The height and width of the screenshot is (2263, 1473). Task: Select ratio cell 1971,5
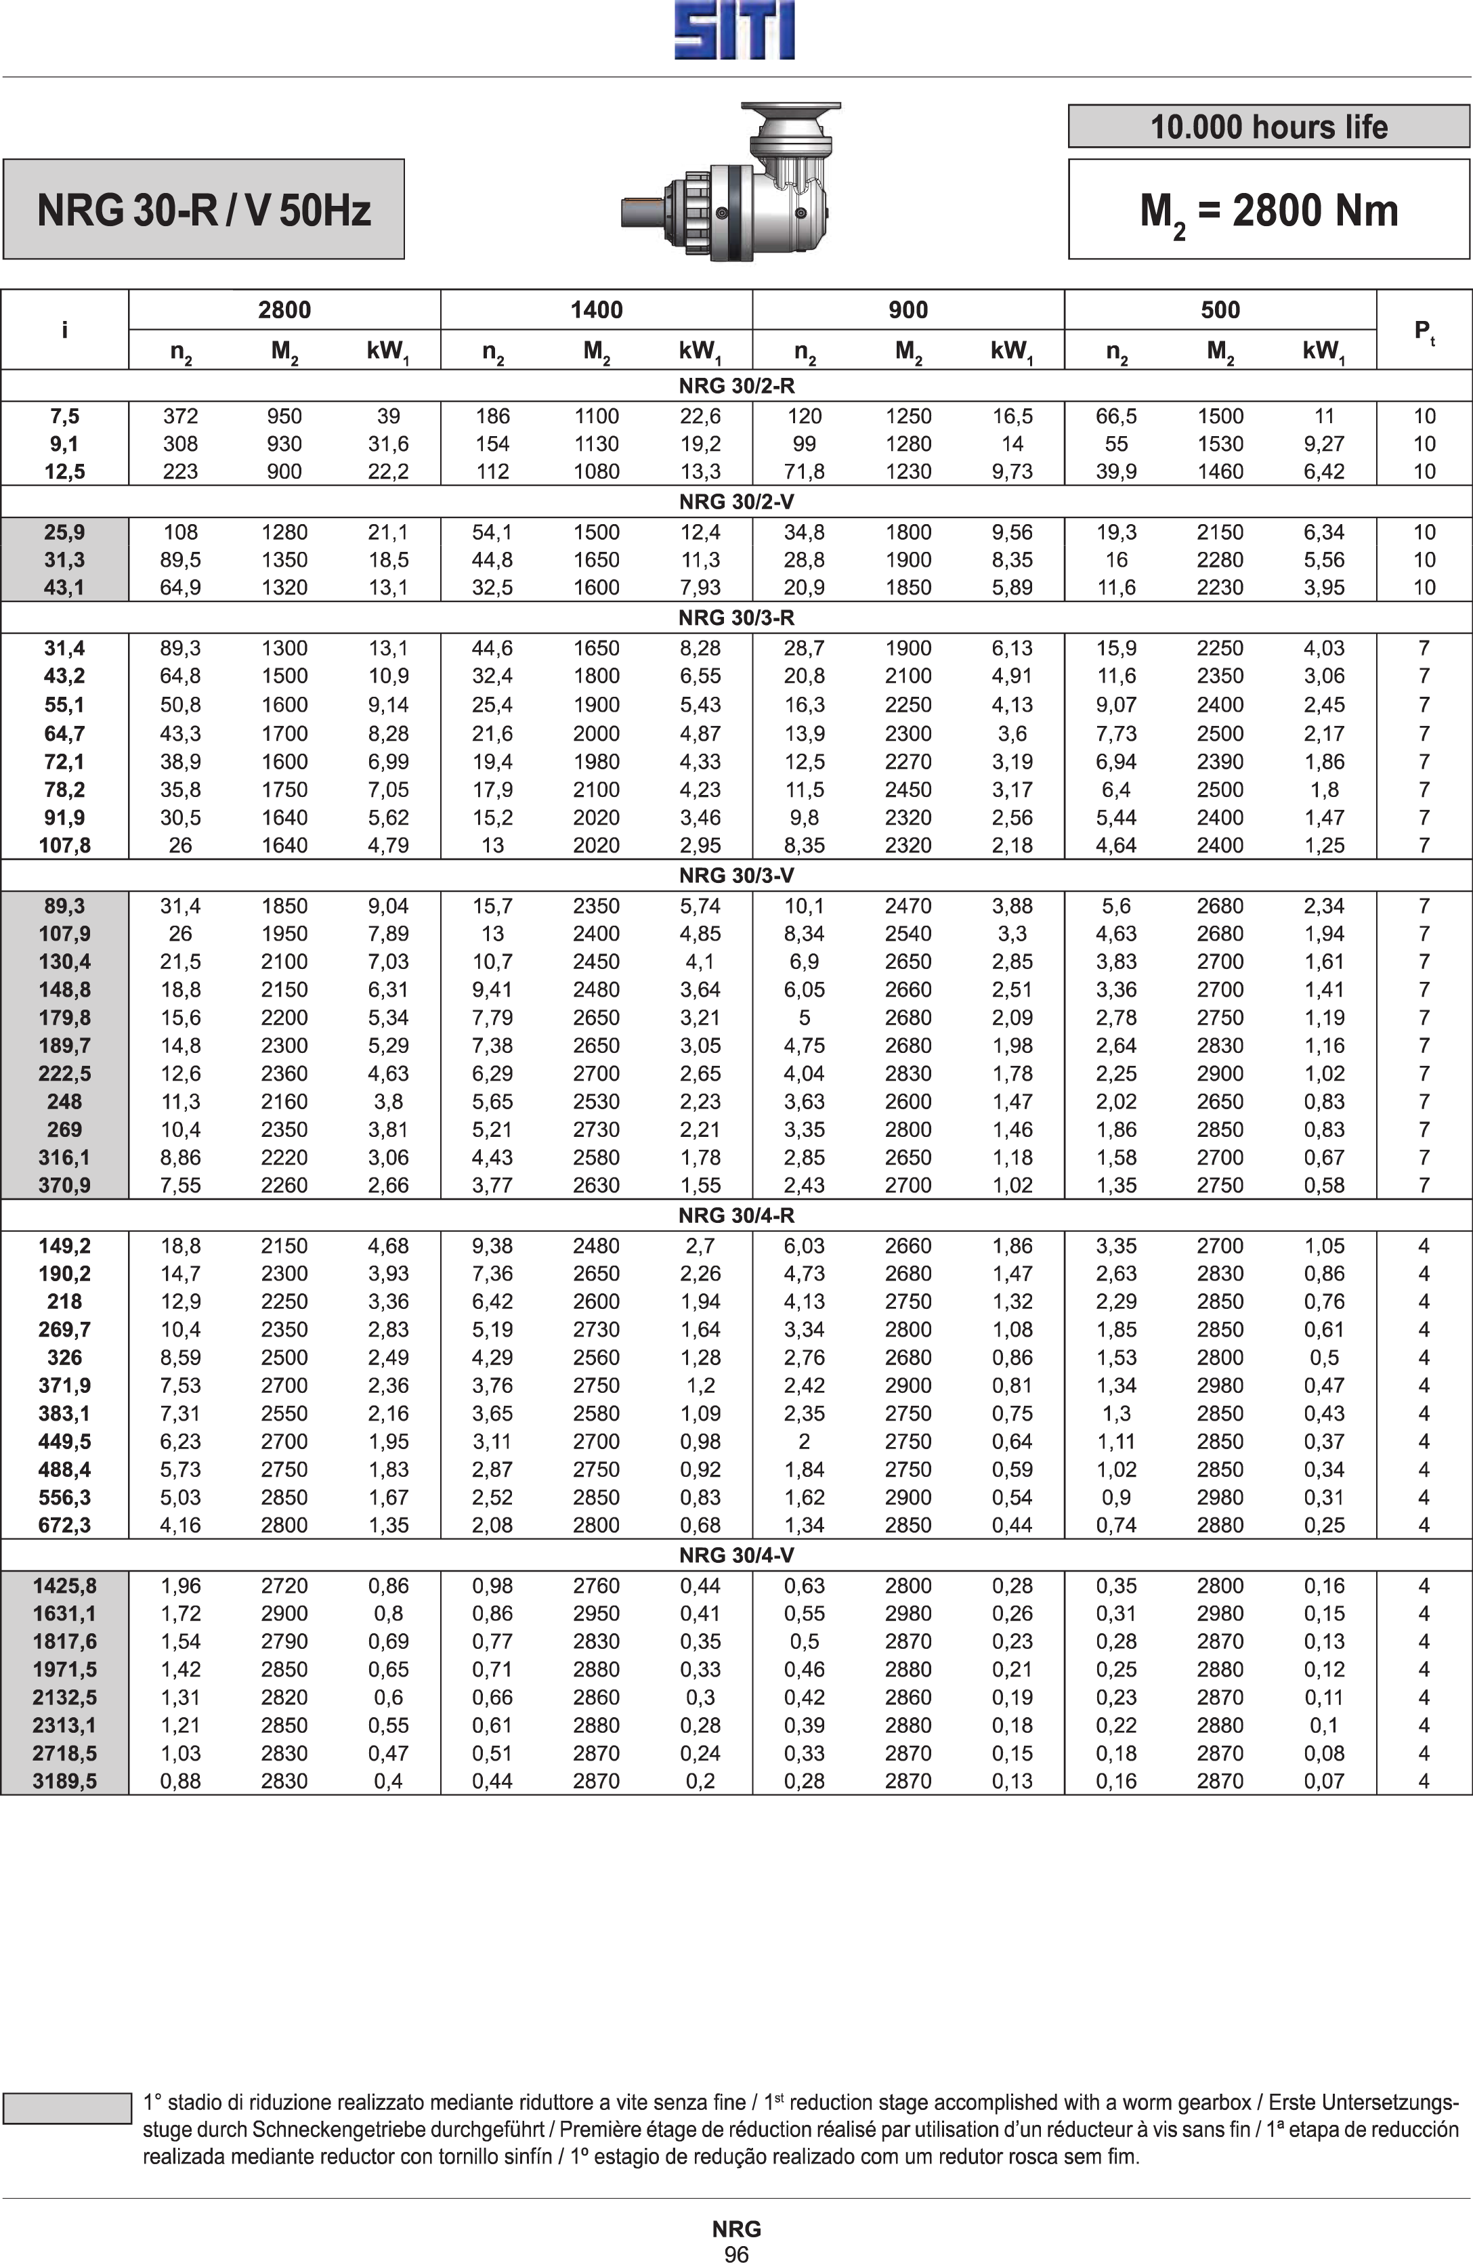coord(64,1670)
